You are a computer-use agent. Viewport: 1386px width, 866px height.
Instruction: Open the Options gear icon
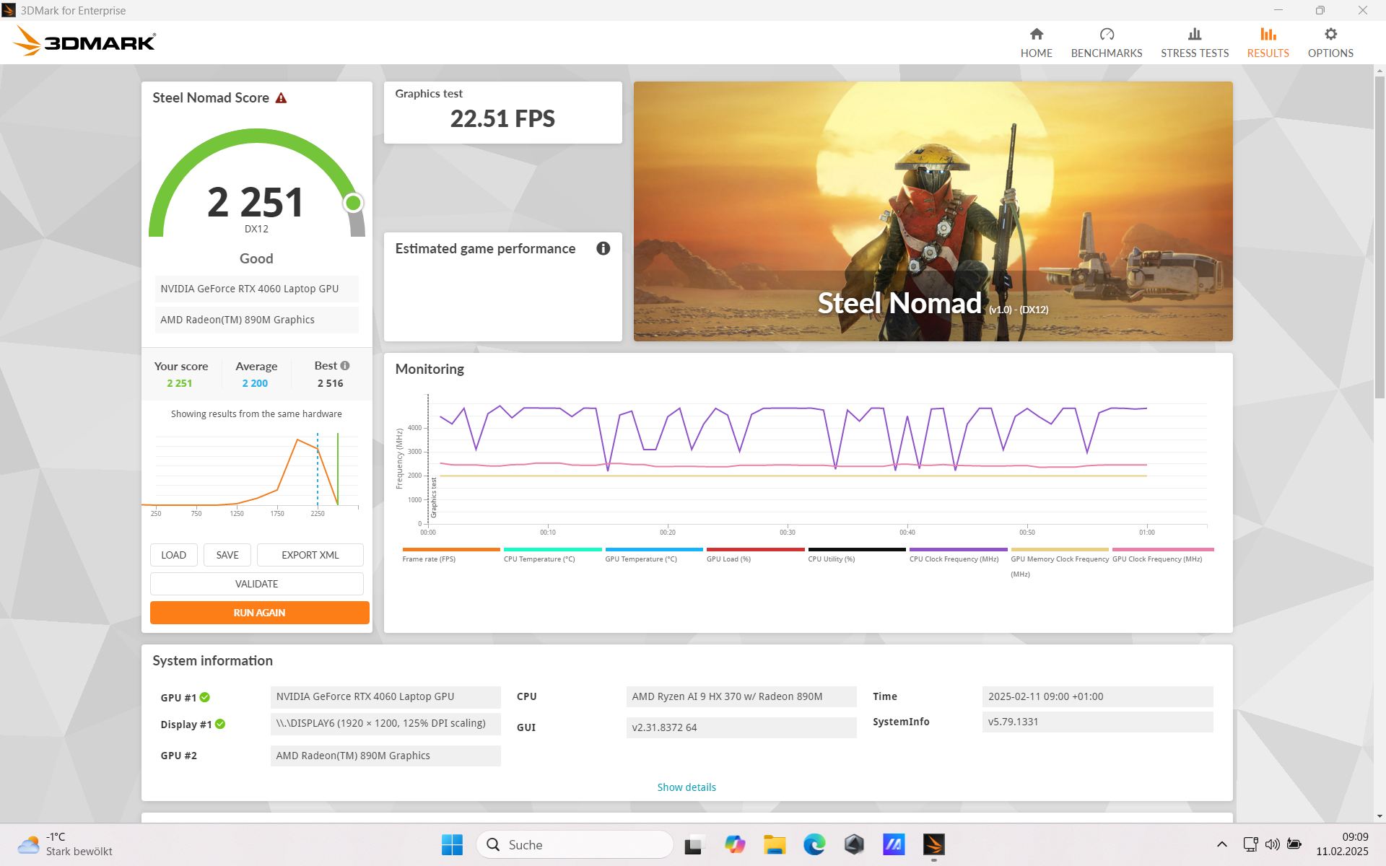pos(1330,35)
